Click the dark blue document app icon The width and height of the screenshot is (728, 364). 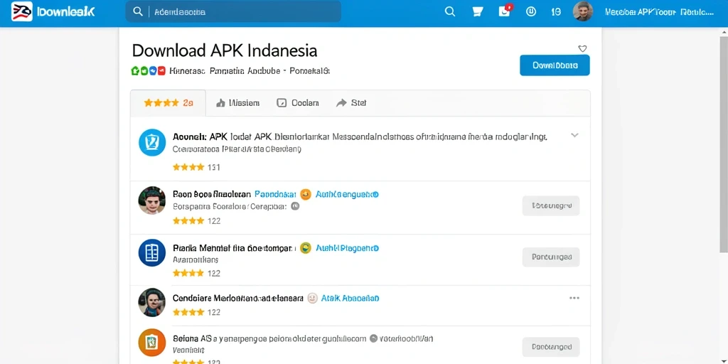coord(152,252)
